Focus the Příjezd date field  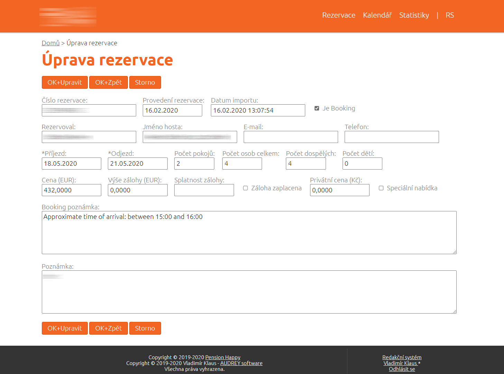click(71, 164)
